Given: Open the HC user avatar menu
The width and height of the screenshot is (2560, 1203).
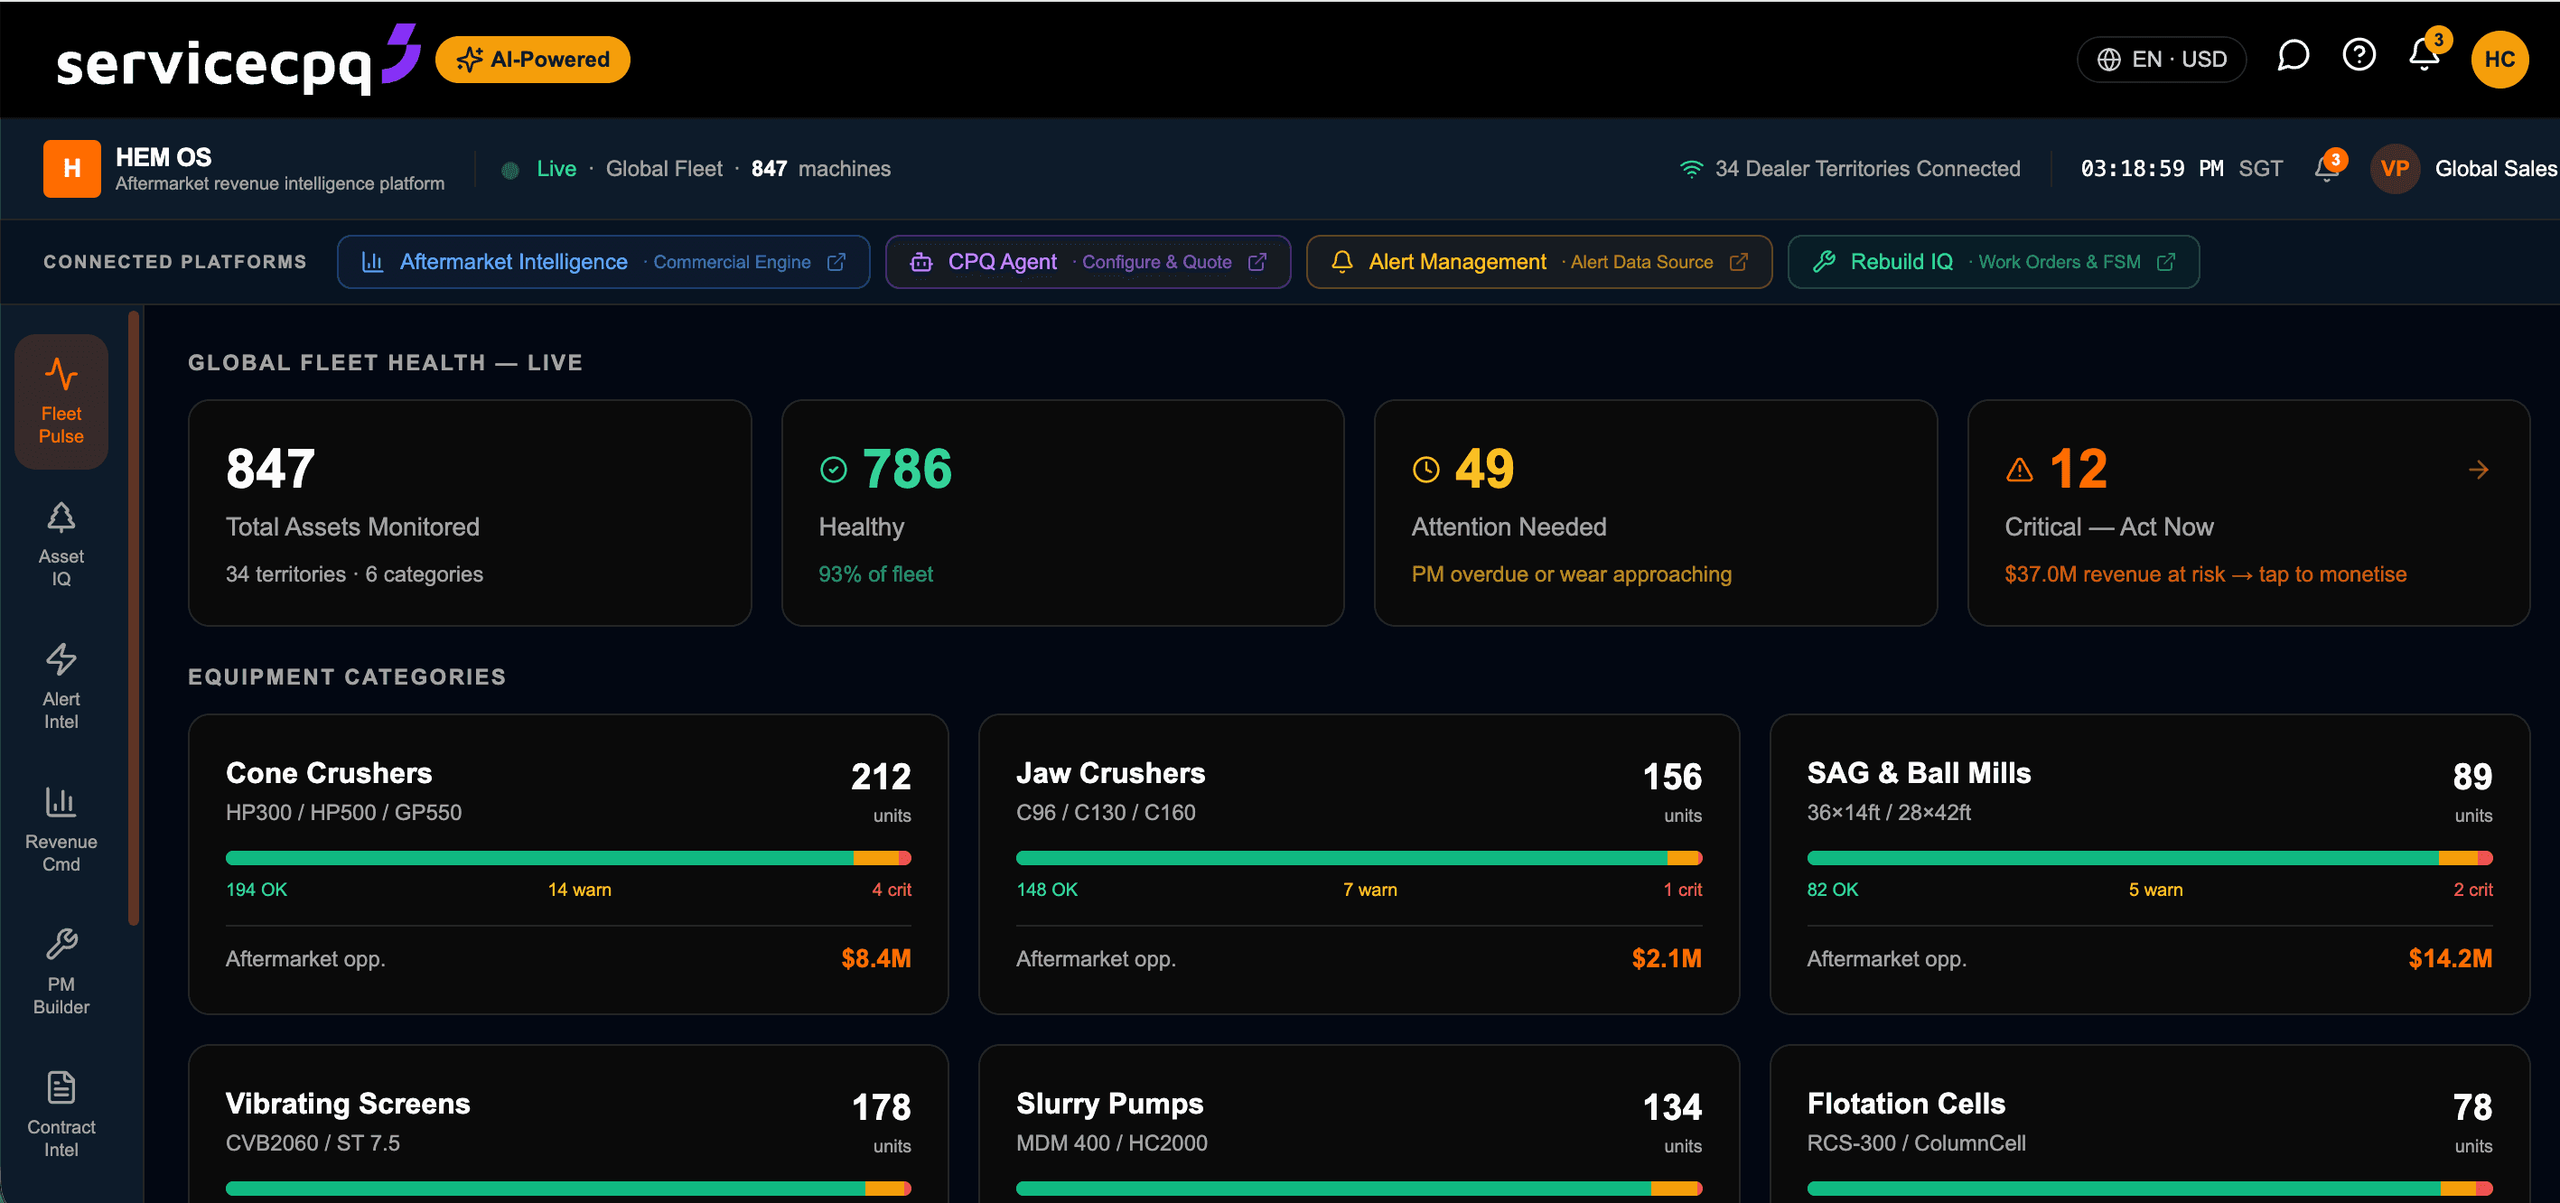Looking at the screenshot, I should (x=2499, y=60).
